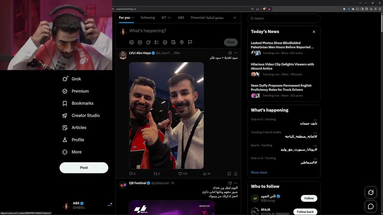383x215 pixels.
Task: Switch to the ABS list tab
Action: point(181,18)
